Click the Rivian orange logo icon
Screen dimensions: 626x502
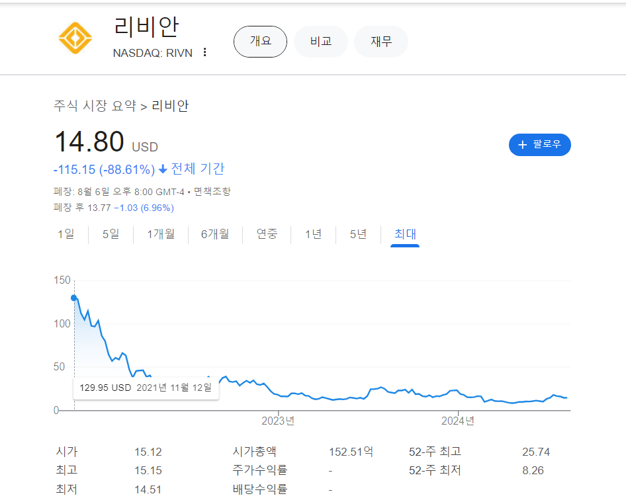(x=75, y=38)
